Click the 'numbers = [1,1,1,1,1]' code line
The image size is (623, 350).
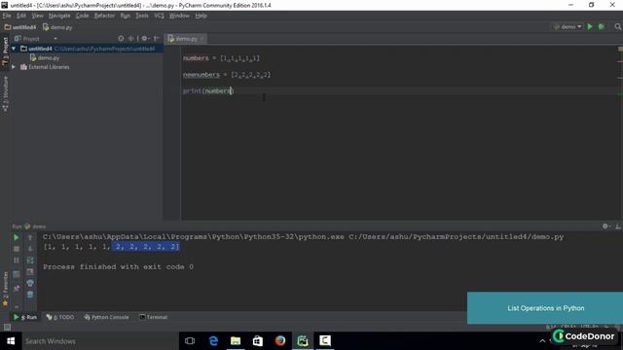coord(221,58)
